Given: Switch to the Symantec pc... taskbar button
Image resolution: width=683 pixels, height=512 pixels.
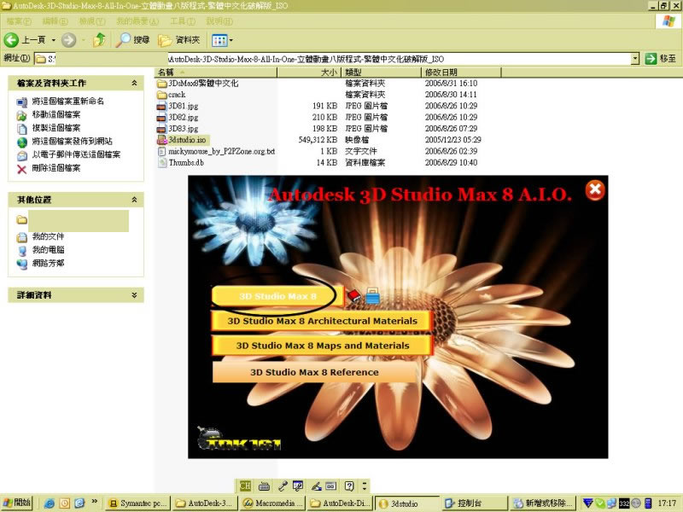Looking at the screenshot, I should point(137,503).
